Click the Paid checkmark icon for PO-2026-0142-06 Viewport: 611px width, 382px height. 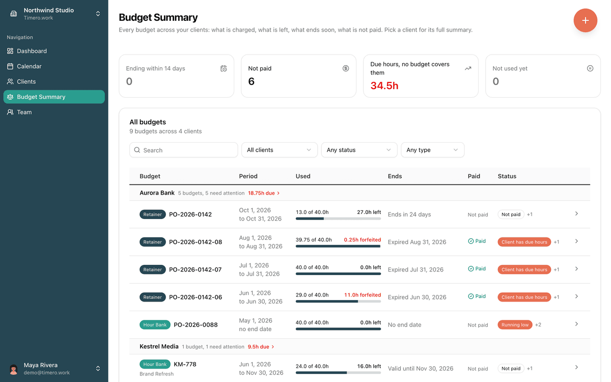(471, 296)
